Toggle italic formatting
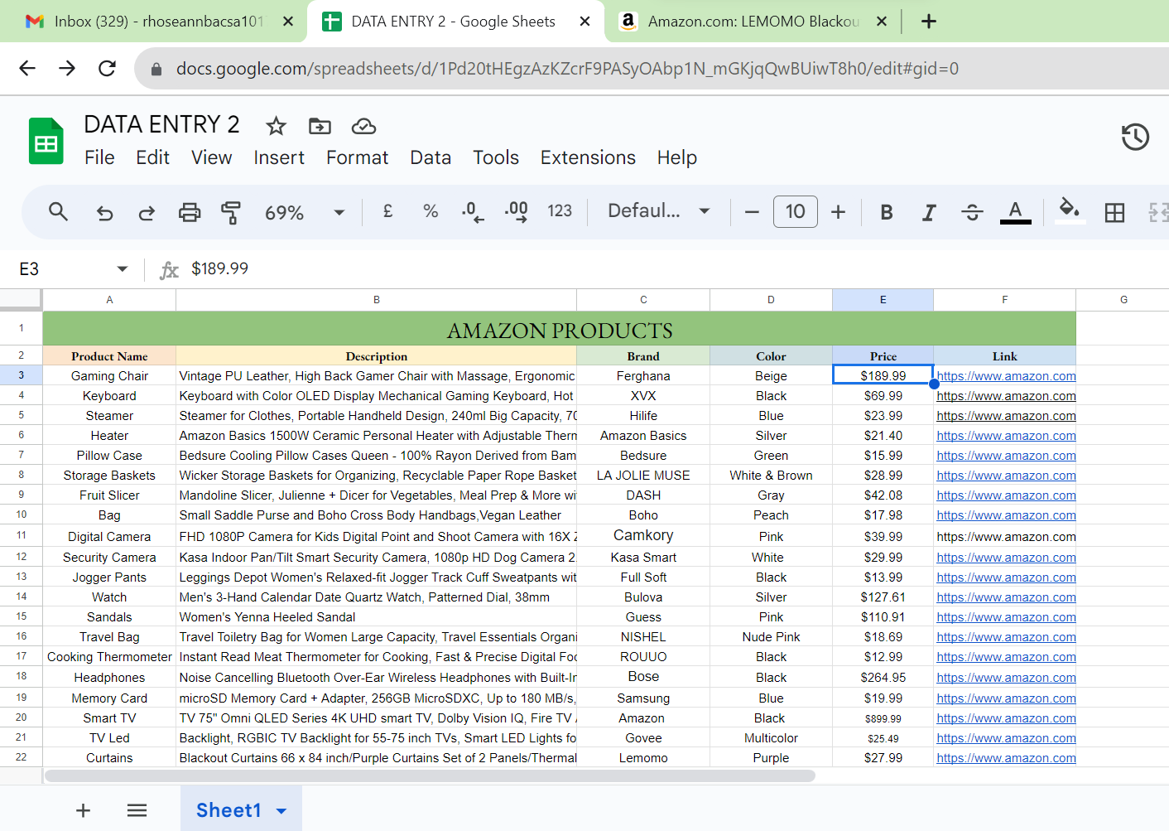The image size is (1169, 831). [929, 213]
